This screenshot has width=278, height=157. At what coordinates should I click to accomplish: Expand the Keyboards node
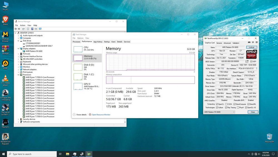(18, 62)
